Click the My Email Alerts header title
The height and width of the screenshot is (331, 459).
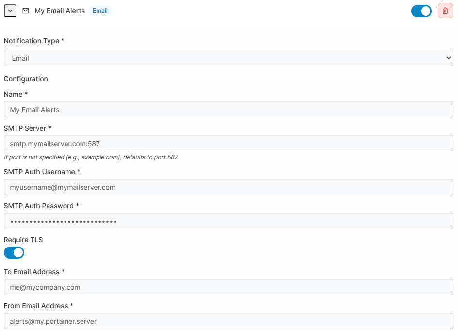[x=60, y=11]
